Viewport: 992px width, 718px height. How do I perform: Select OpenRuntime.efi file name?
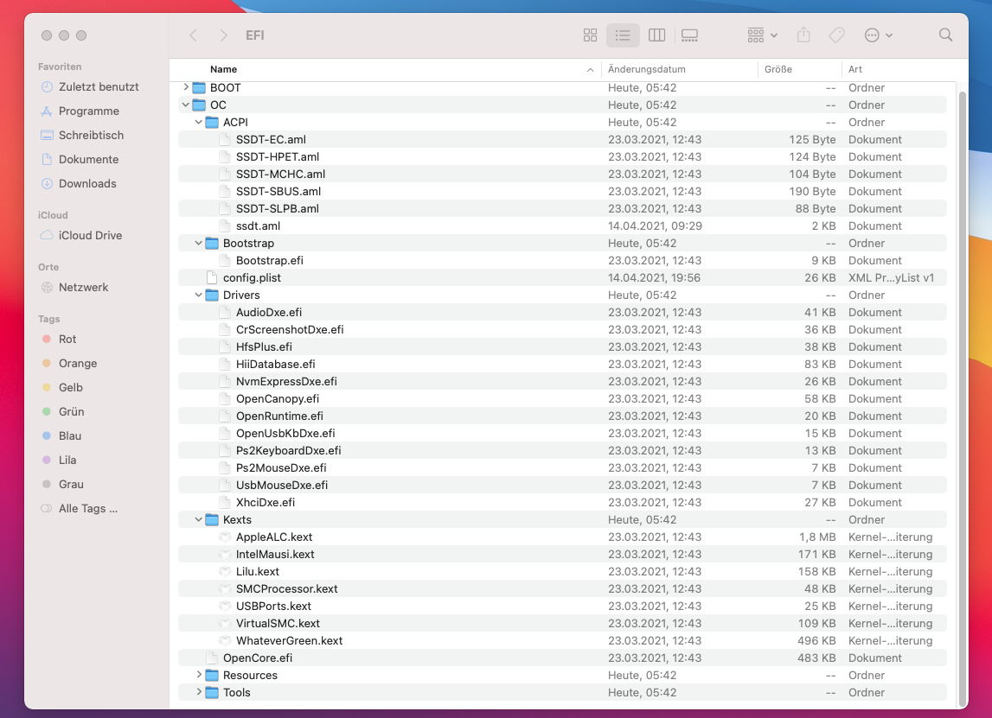click(279, 416)
